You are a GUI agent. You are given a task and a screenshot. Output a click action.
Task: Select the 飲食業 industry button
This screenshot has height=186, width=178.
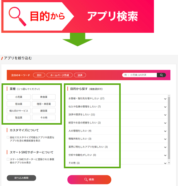(44, 97)
